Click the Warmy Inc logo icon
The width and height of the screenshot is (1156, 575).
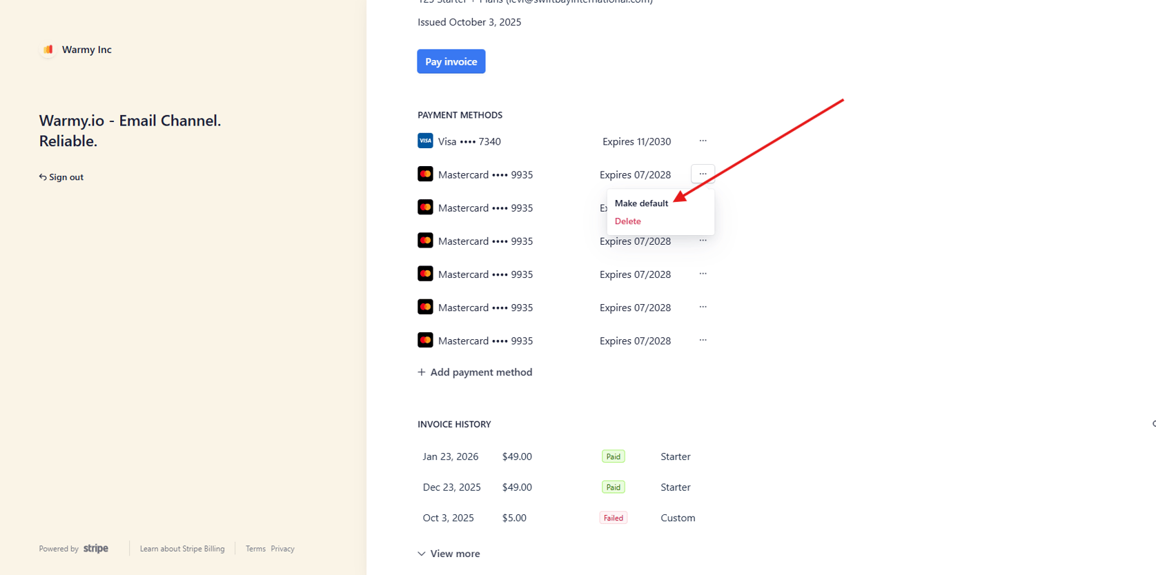[x=48, y=50]
